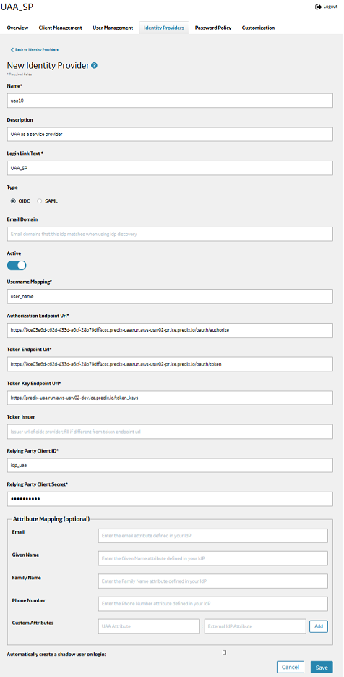
Task: Click the Logout icon
Action: click(x=319, y=7)
